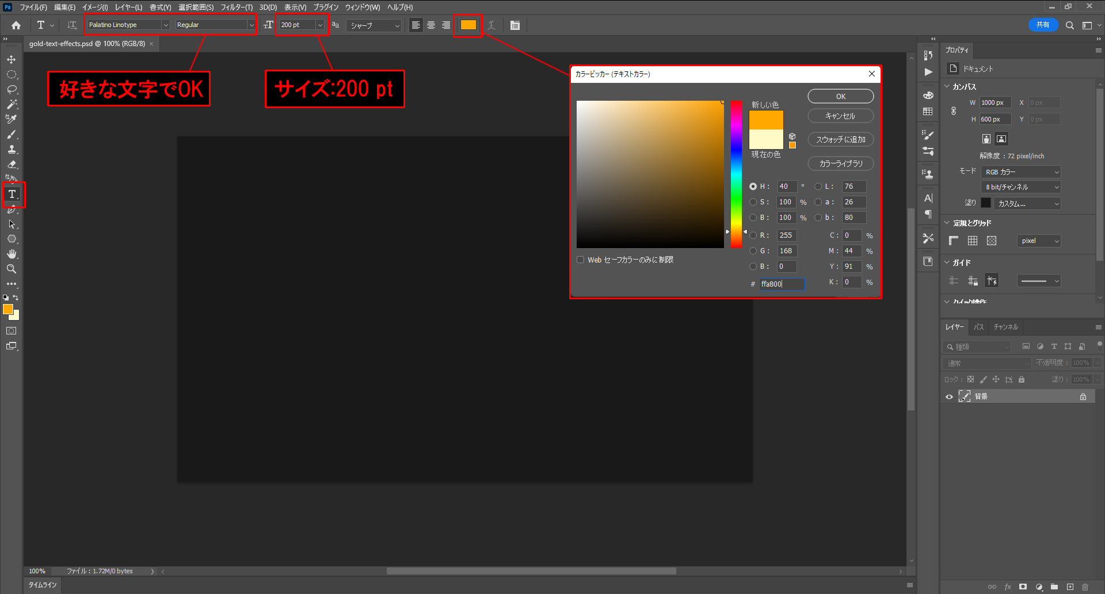Viewport: 1105px width, 594px height.
Task: Click the スウォッチに追加 button
Action: [840, 140]
